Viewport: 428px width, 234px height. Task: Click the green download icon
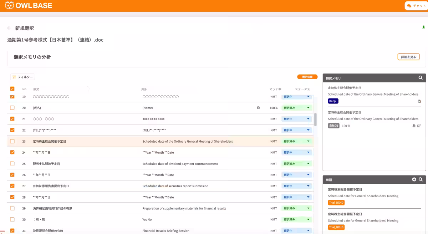(x=424, y=27)
